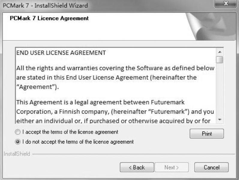This screenshot has width=239, height=180.
Task: Click the license text scroll up arrow
Action: pyautogui.click(x=220, y=52)
